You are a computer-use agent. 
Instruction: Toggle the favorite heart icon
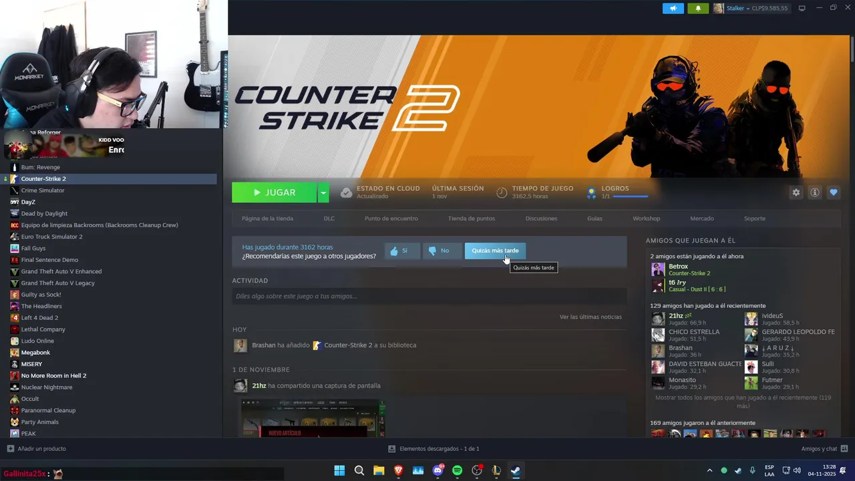[833, 192]
